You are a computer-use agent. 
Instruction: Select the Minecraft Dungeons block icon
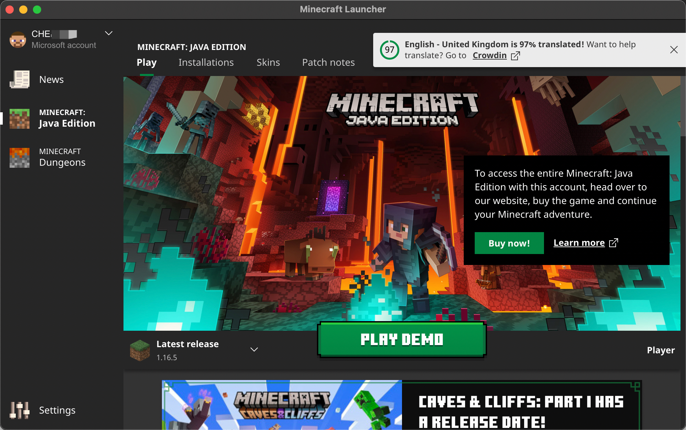tap(20, 157)
